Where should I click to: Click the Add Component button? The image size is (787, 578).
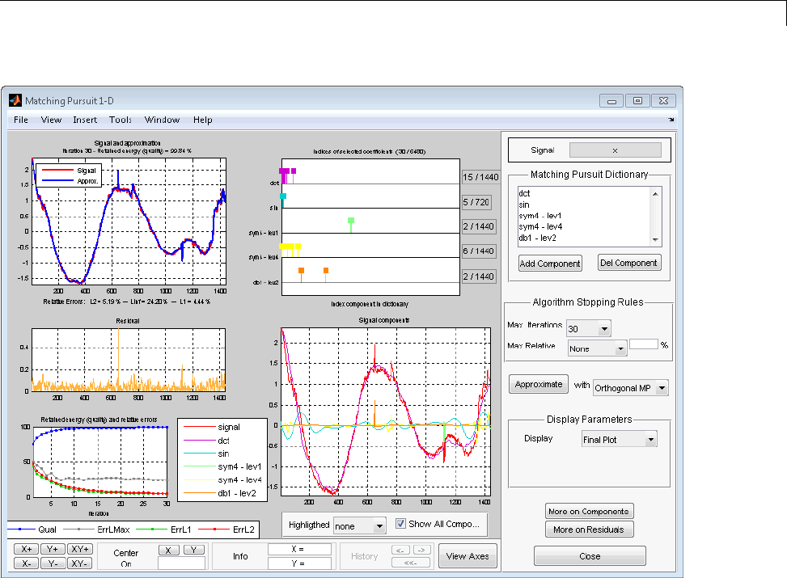[550, 264]
